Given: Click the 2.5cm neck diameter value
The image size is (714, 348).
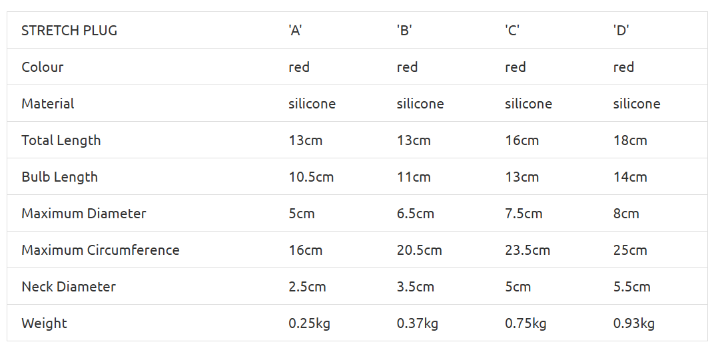Looking at the screenshot, I should pyautogui.click(x=307, y=287).
